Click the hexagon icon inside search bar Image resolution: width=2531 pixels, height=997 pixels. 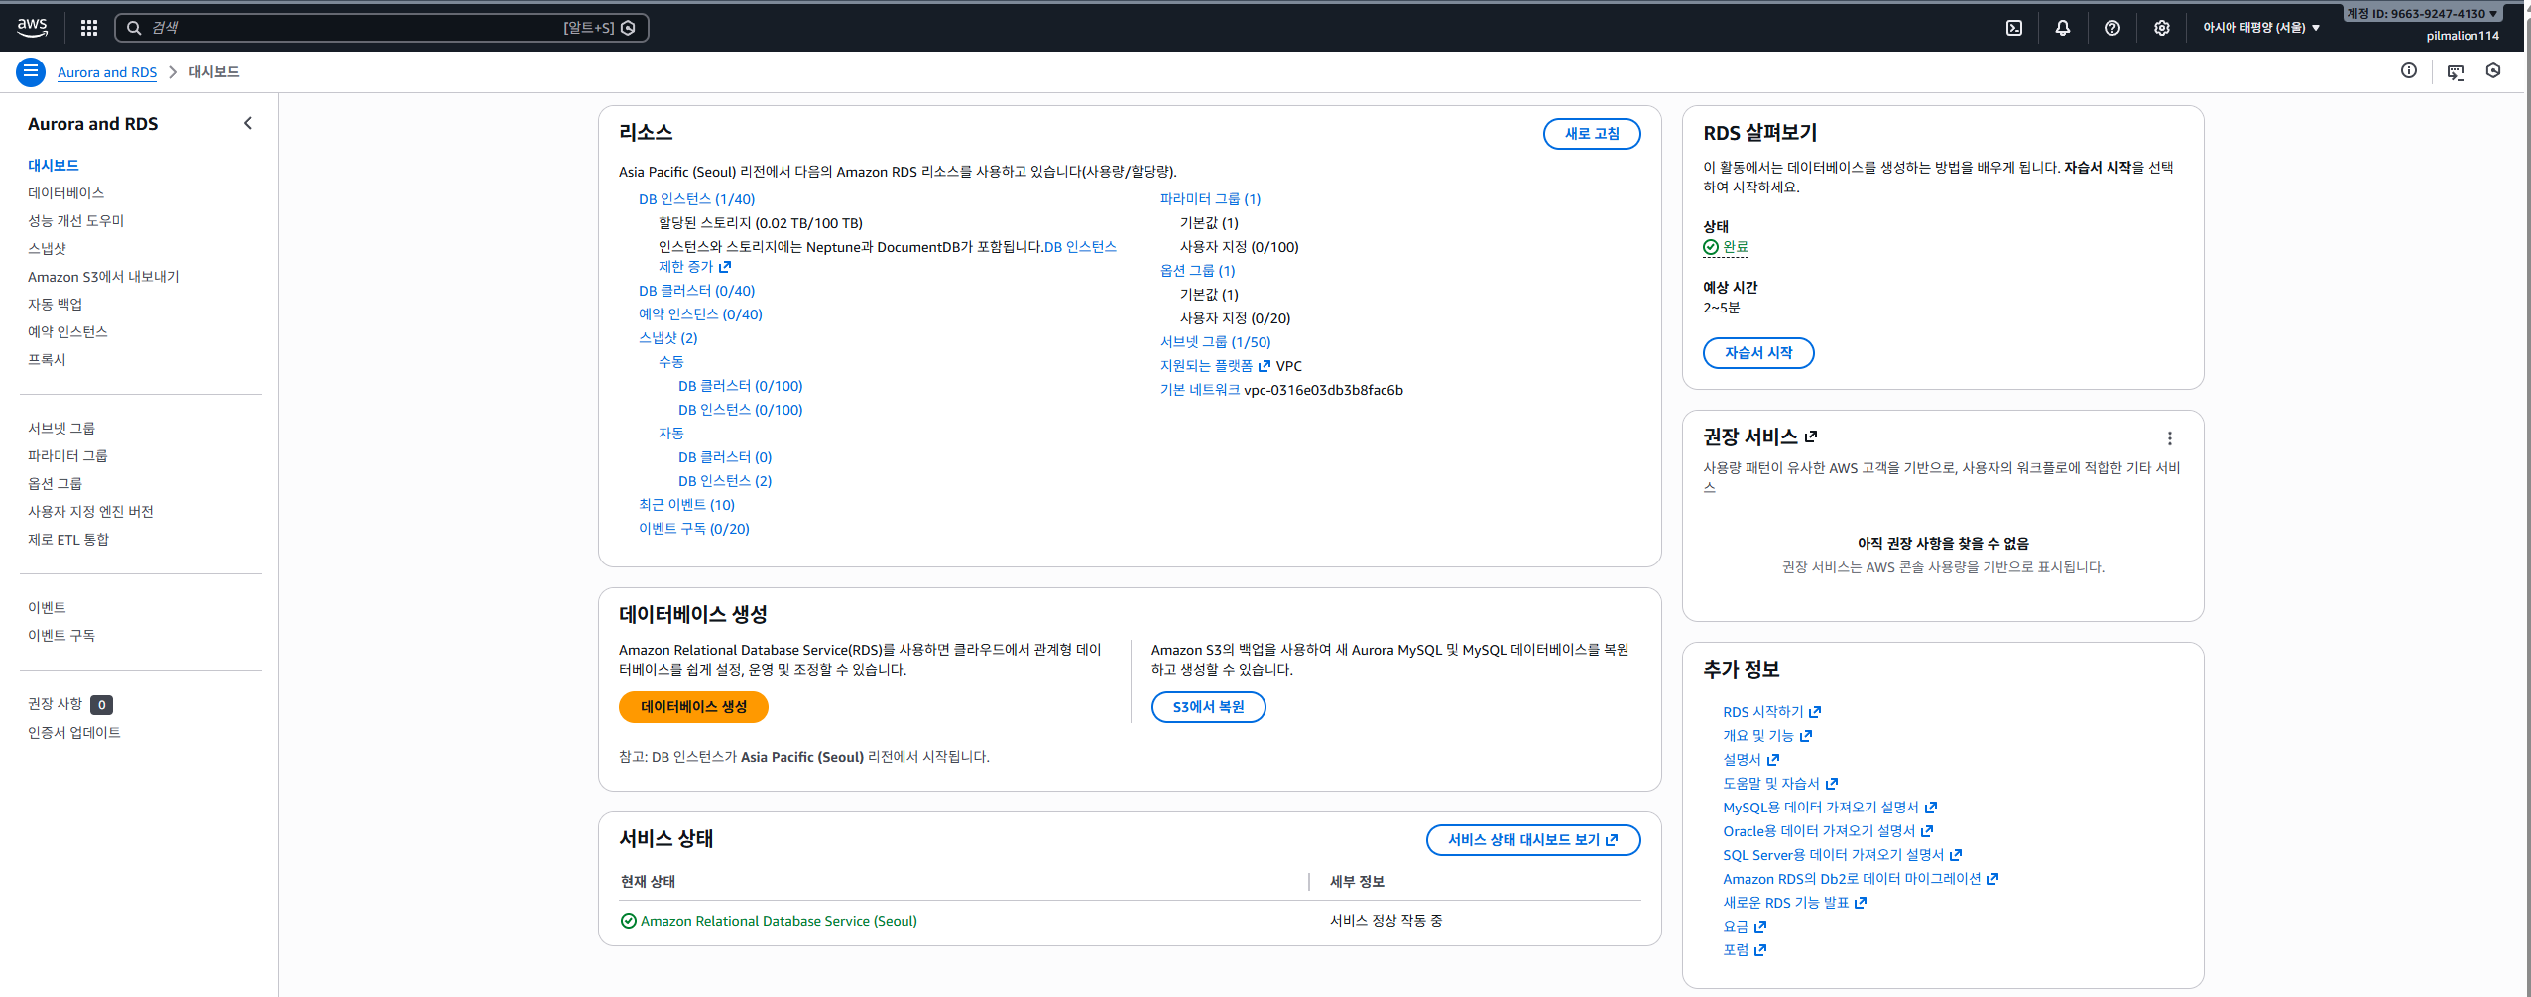(628, 28)
